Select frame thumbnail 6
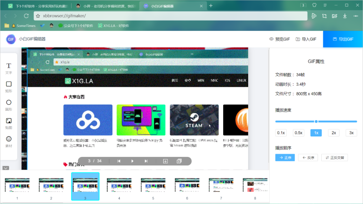363x204 pixels. coord(187,187)
